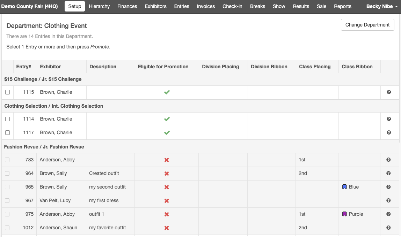The image size is (401, 237).
Task: Go to the Invoices menu
Action: (206, 6)
